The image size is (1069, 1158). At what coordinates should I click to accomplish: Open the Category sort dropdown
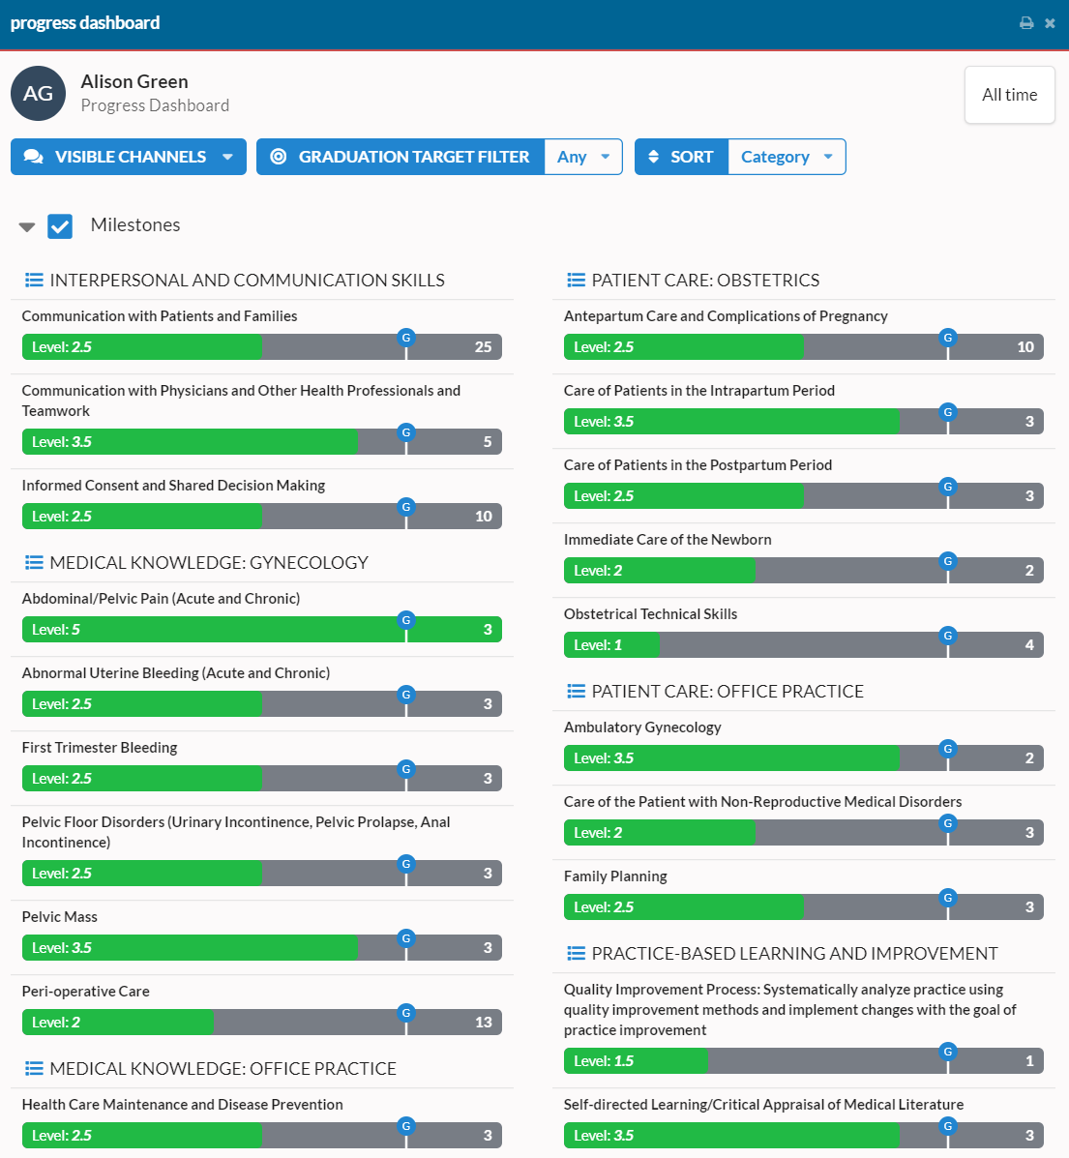tap(787, 156)
